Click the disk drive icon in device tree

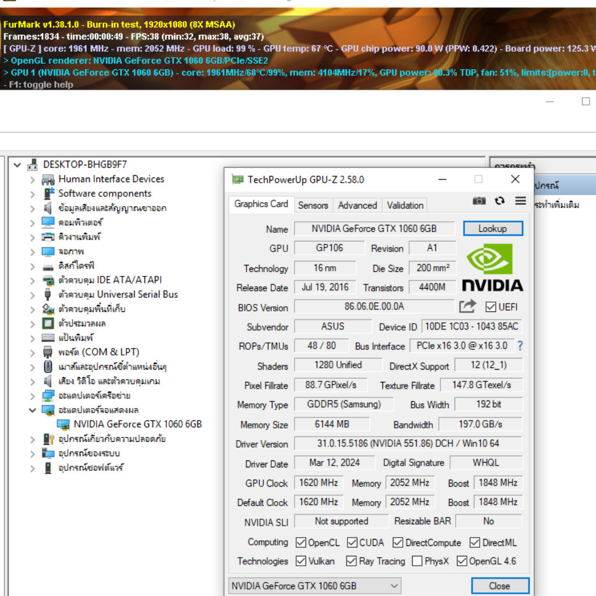48,267
